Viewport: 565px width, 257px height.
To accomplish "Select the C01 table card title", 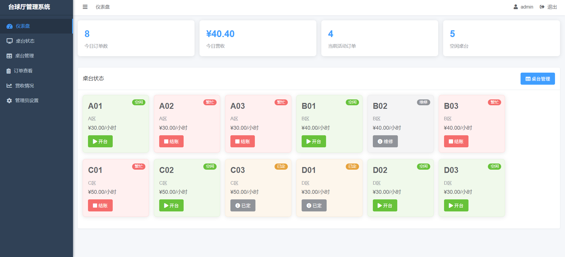I will 95,170.
